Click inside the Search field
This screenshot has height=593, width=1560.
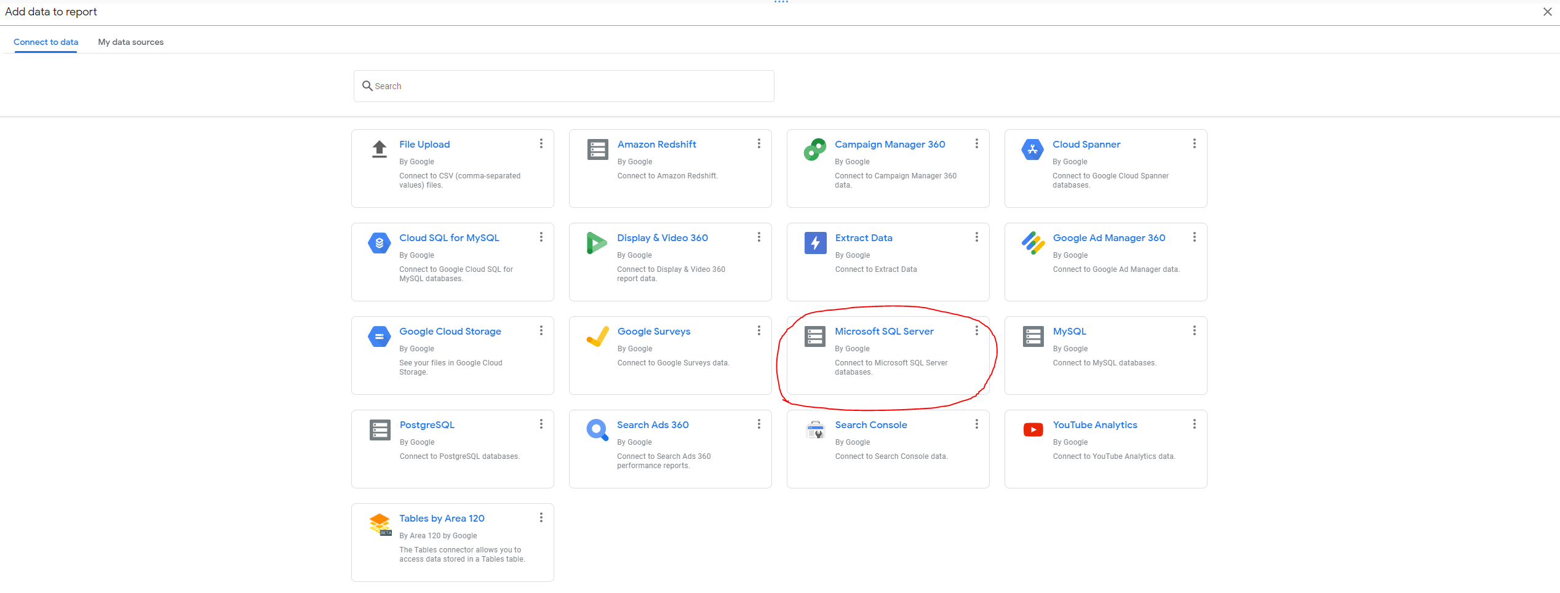563,86
